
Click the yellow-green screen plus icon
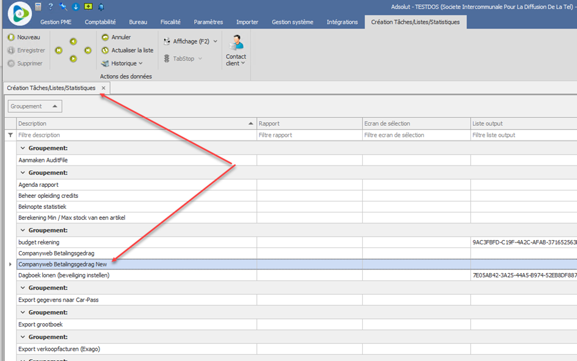pyautogui.click(x=89, y=6)
